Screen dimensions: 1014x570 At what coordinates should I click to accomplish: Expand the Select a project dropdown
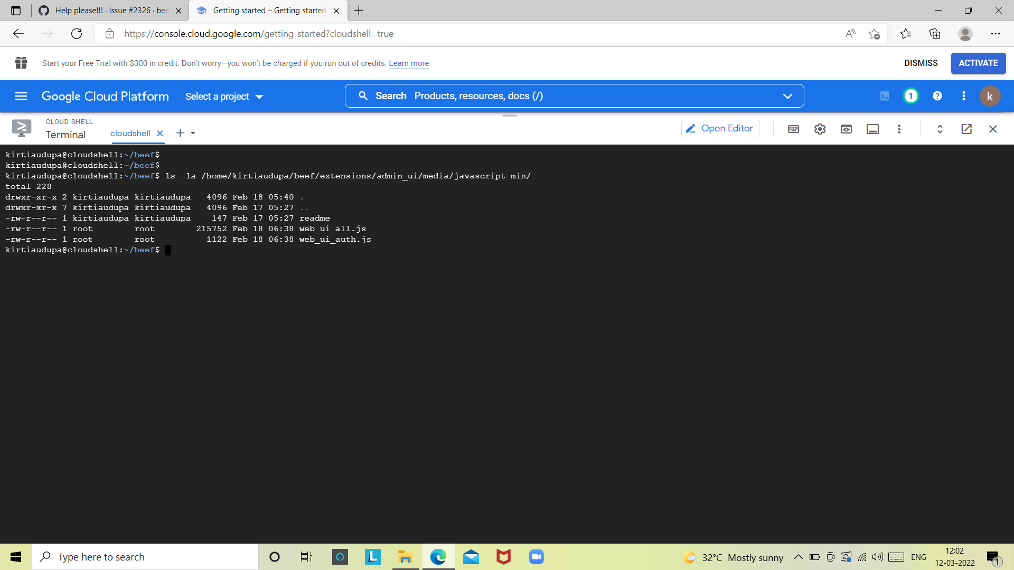[223, 96]
